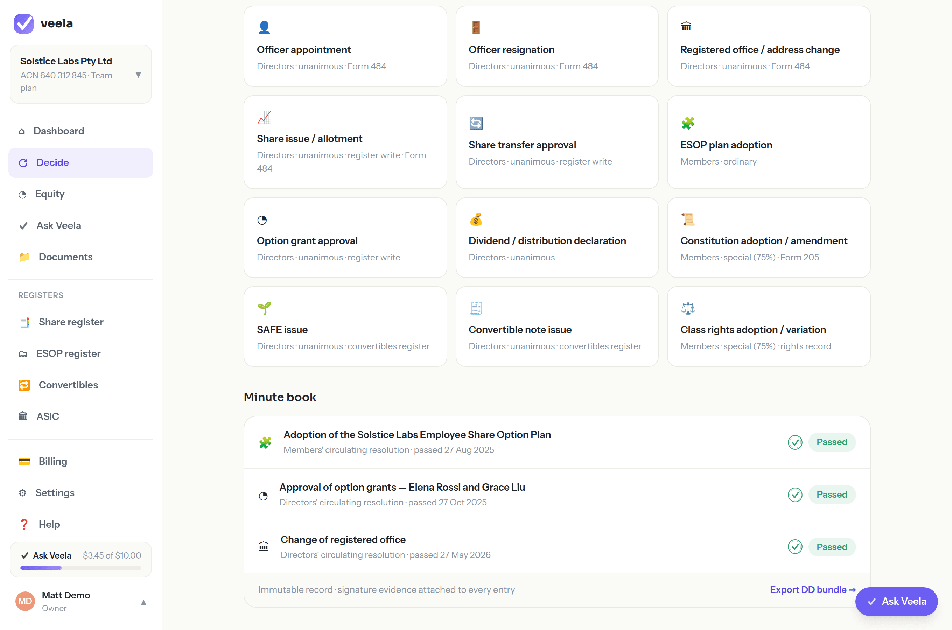Click check circle for Employee Share Option Plan
The image size is (952, 630).
(x=795, y=442)
